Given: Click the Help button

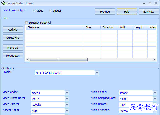Looking at the screenshot, I should click(x=127, y=12).
